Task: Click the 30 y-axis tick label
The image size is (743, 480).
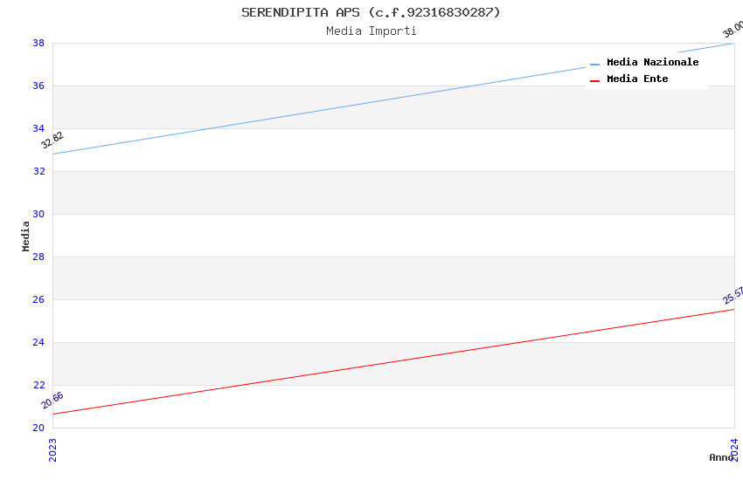Action: [x=38, y=215]
